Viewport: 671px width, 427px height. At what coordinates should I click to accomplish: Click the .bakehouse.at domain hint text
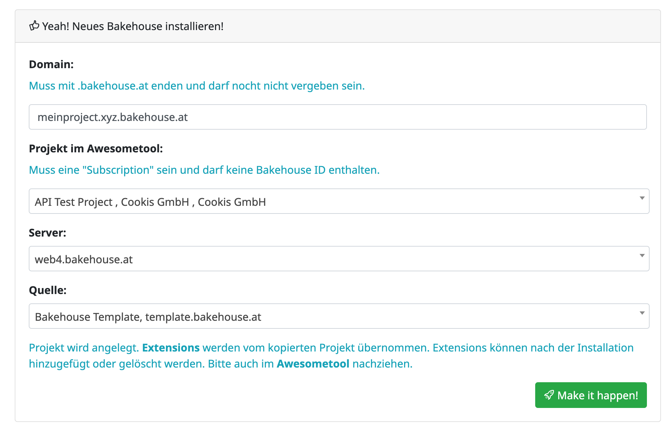click(x=197, y=86)
